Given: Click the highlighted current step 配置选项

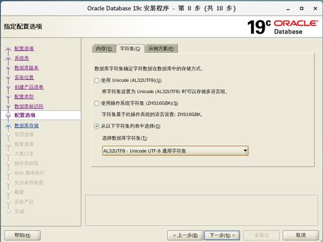Looking at the screenshot, I should (x=25, y=116).
